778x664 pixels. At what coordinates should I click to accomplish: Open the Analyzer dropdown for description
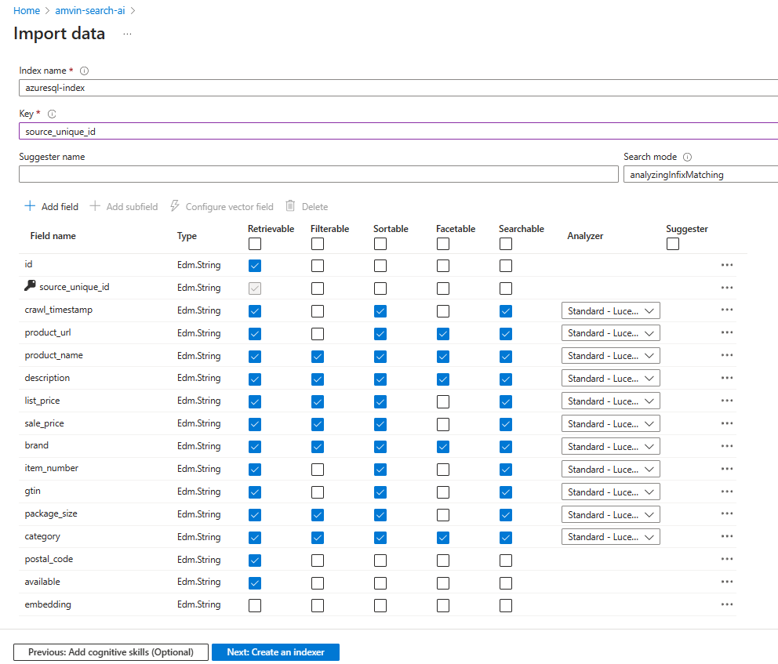pos(611,379)
